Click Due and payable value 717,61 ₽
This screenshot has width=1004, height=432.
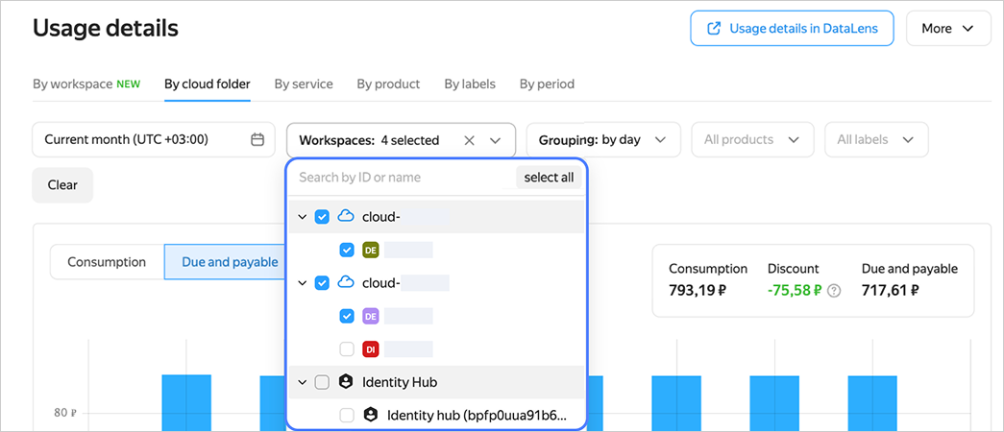pyautogui.click(x=890, y=291)
